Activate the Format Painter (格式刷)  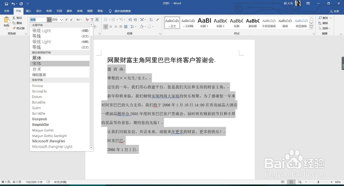tap(19, 28)
